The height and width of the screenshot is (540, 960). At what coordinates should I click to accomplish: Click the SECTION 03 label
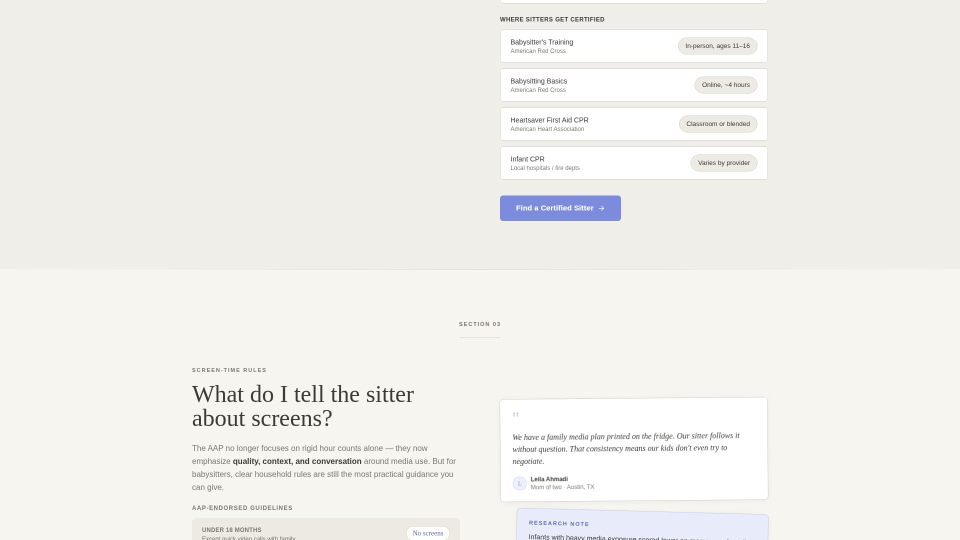coord(480,324)
